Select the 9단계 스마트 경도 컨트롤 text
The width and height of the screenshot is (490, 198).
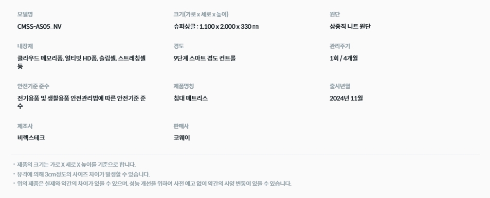(204, 58)
